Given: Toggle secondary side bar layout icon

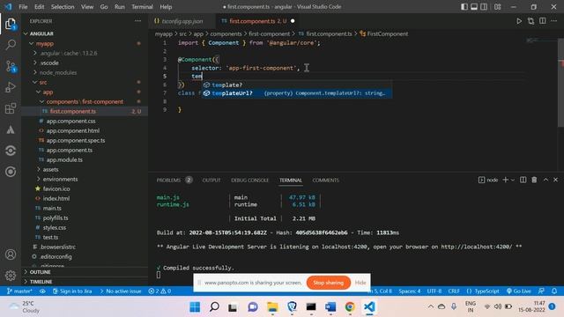Looking at the screenshot, I should 484,7.
